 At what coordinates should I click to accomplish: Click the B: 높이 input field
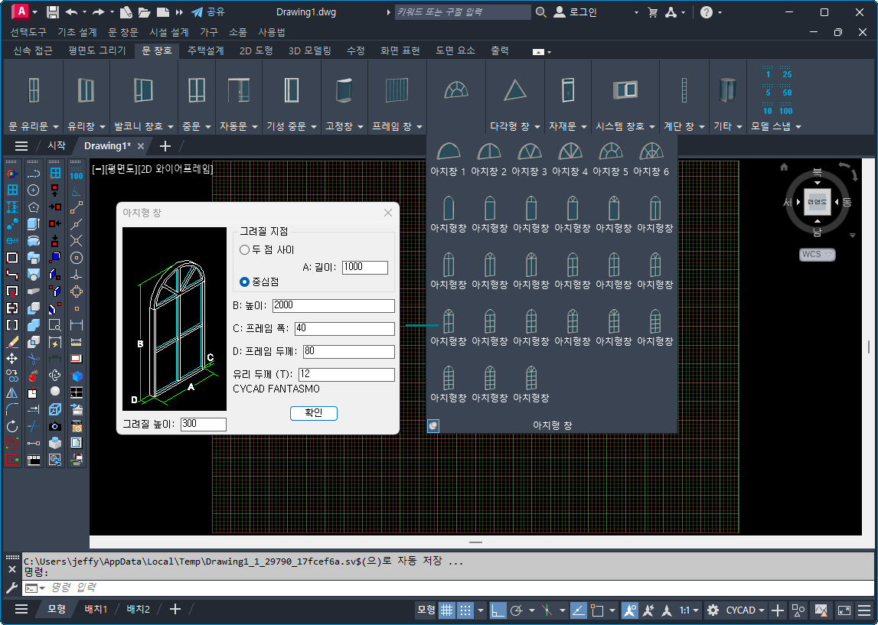pyautogui.click(x=333, y=306)
